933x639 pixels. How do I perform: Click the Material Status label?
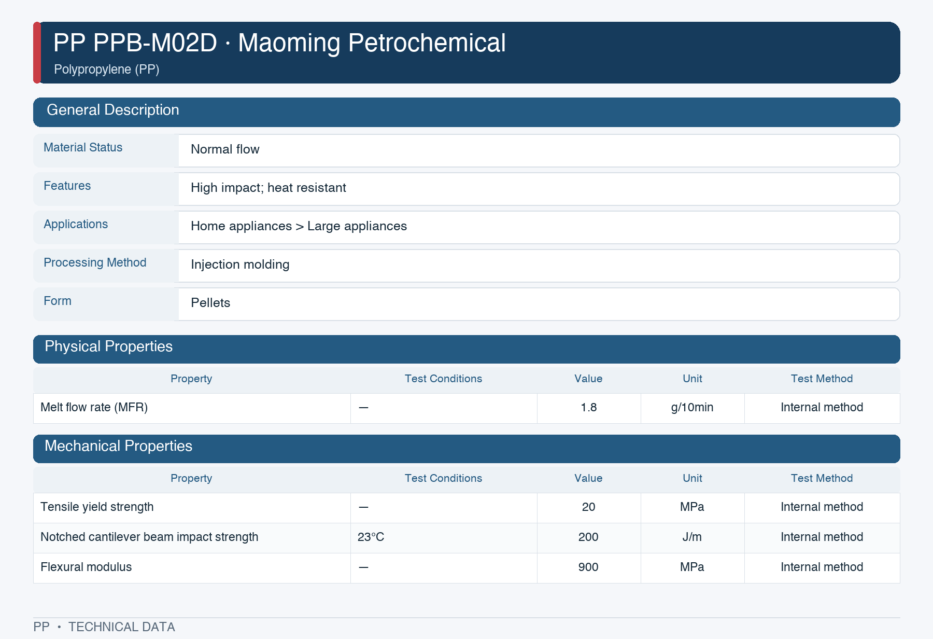coord(83,147)
